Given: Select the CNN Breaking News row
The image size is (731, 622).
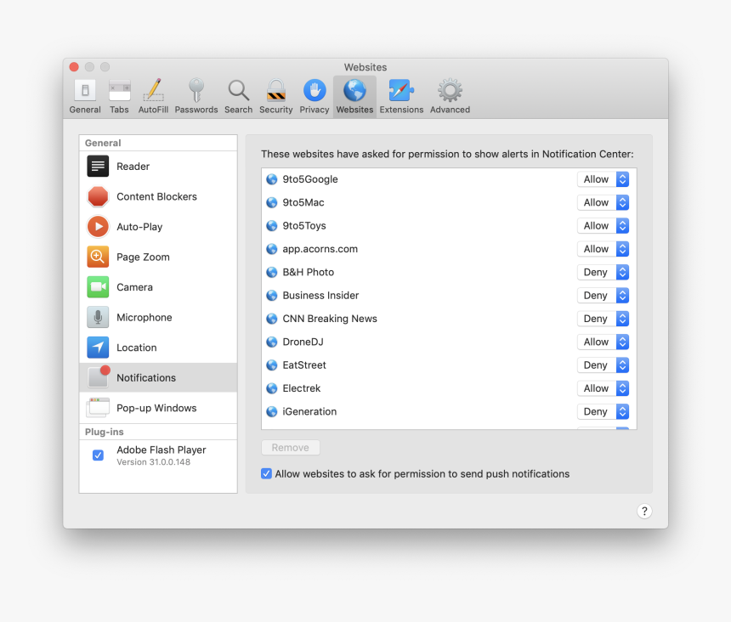Looking at the screenshot, I should 449,319.
